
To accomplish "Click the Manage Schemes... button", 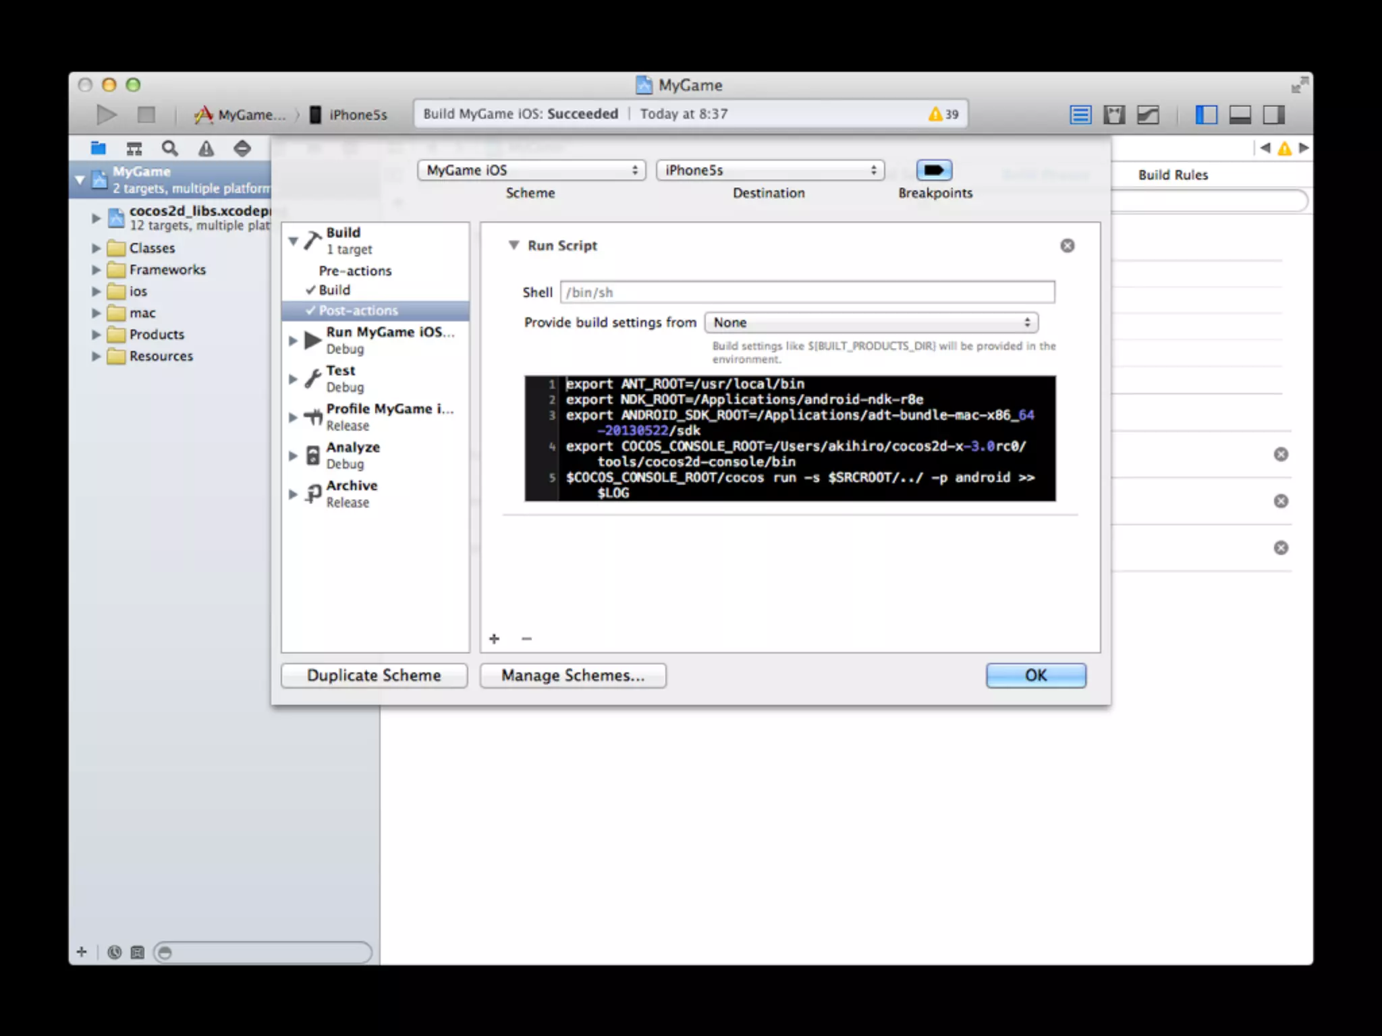I will point(572,675).
